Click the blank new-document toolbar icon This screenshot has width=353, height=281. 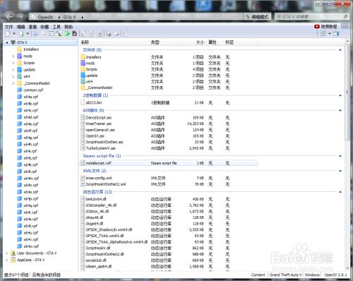pos(8,34)
